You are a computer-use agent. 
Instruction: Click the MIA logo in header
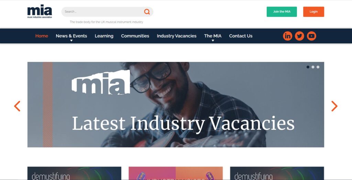click(40, 11)
